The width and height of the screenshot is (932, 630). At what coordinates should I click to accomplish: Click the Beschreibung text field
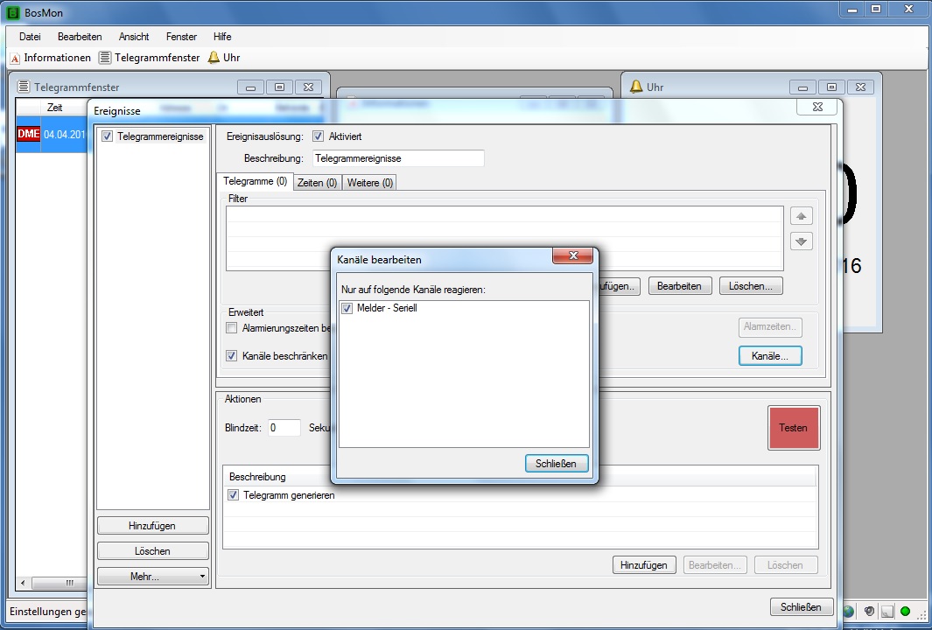tap(397, 158)
